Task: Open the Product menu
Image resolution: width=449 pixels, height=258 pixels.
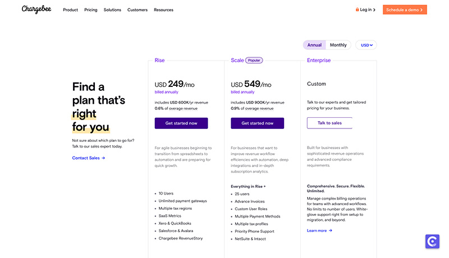Action: [x=71, y=10]
